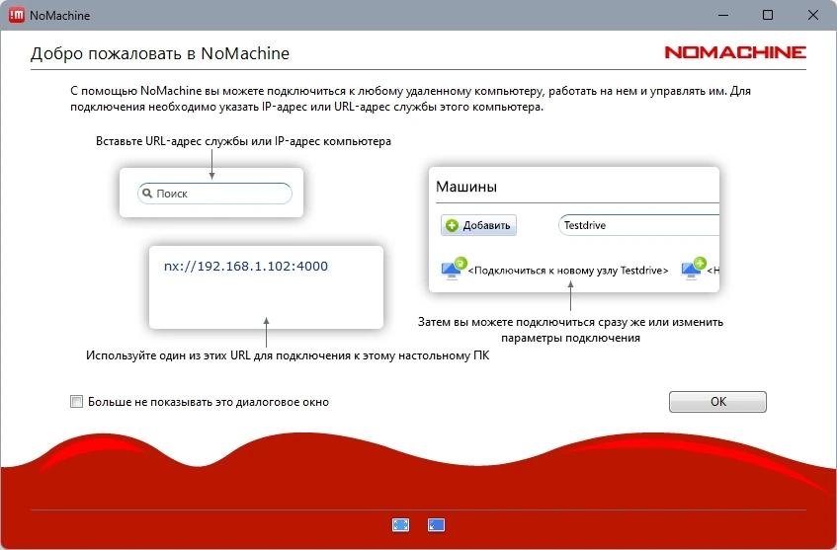Click the "Поиск" search field in the illustration
The width and height of the screenshot is (837, 550).
click(214, 194)
